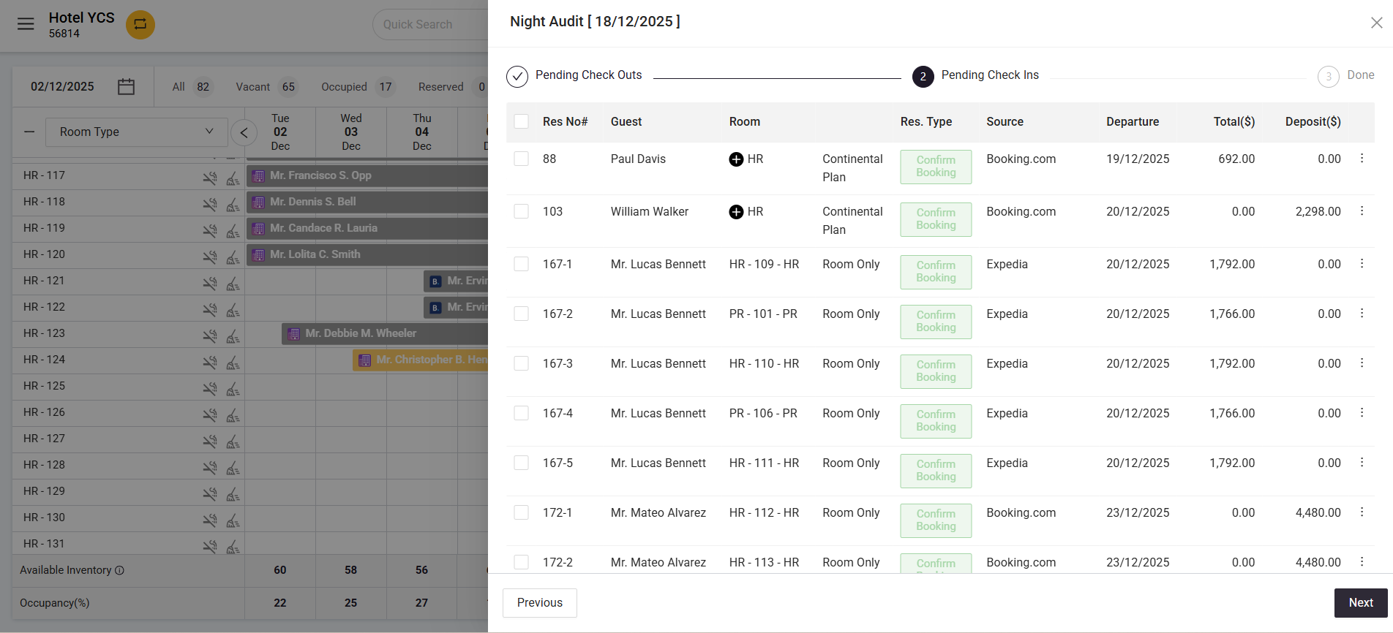The height and width of the screenshot is (633, 1393).
Task: Tick checkbox for reservation 88
Action: [521, 159]
